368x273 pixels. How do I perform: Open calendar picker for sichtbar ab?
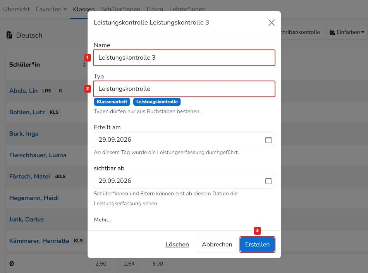point(268,181)
